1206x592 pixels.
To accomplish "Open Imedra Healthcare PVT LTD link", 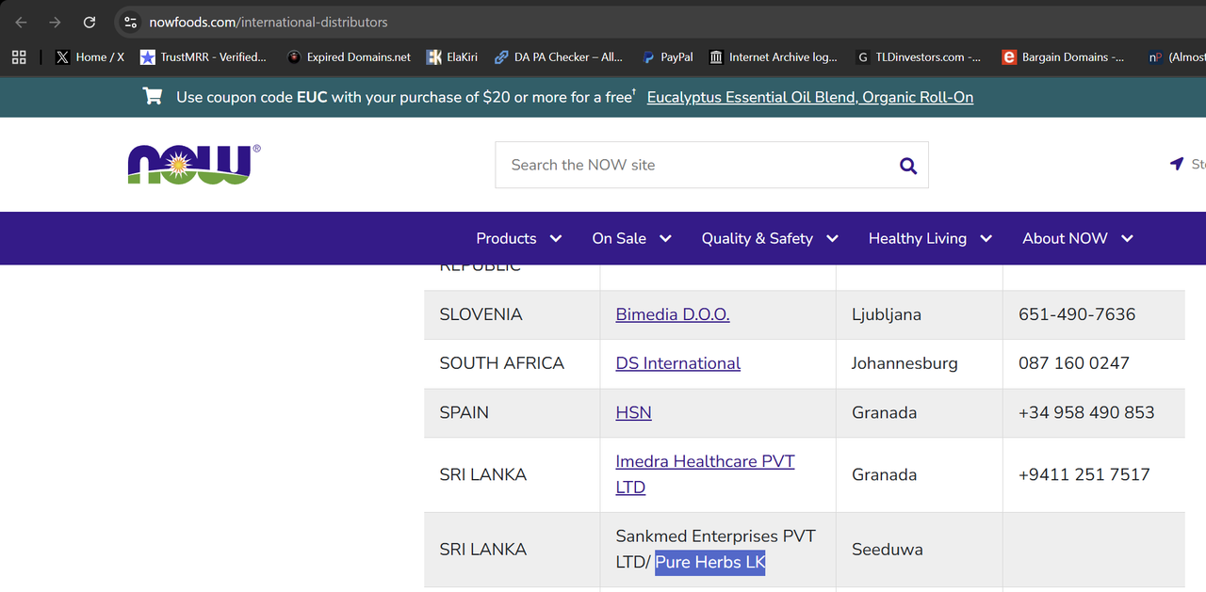I will [705, 474].
